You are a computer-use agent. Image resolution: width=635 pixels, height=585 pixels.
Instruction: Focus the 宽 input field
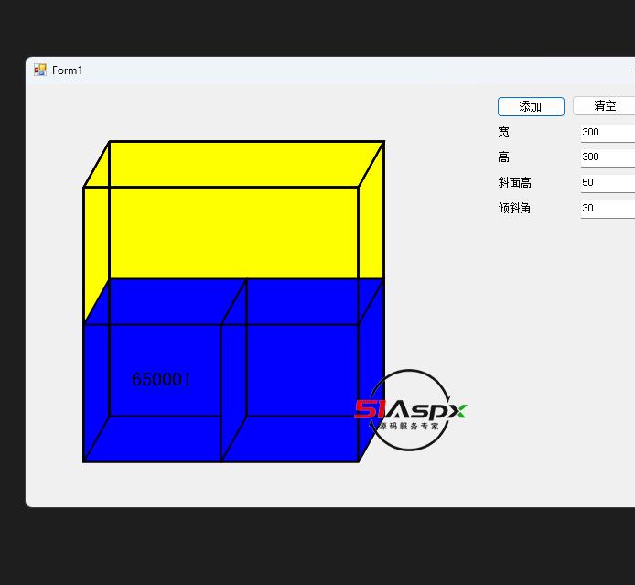click(x=607, y=132)
